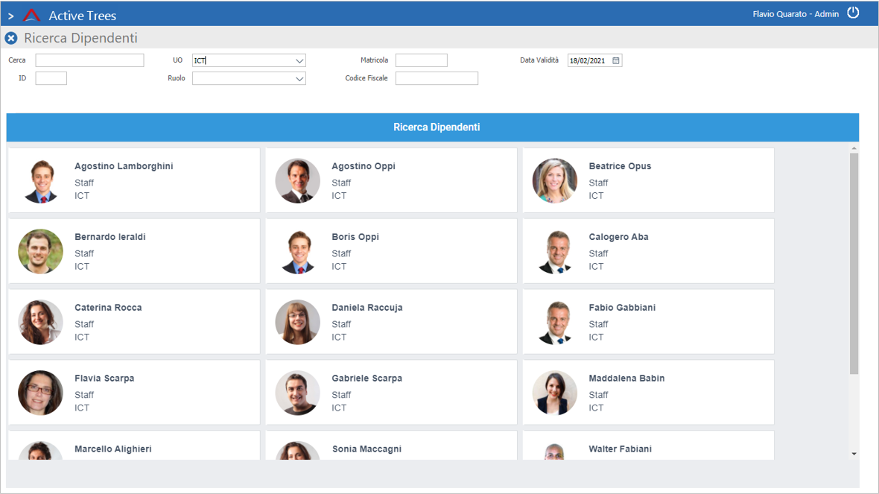Select the name Calogero Aba

tap(618, 237)
